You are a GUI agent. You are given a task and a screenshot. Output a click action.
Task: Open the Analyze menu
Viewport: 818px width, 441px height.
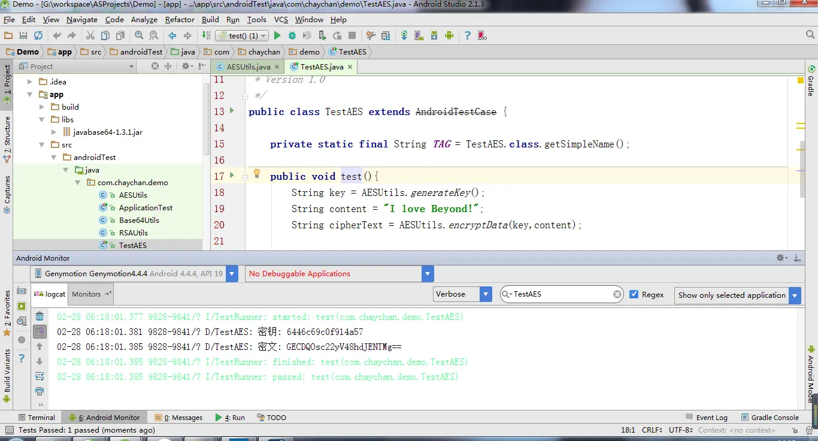click(x=144, y=19)
